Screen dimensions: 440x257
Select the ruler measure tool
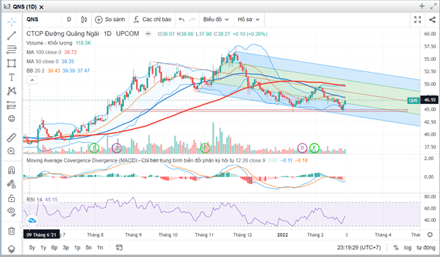coord(11,138)
